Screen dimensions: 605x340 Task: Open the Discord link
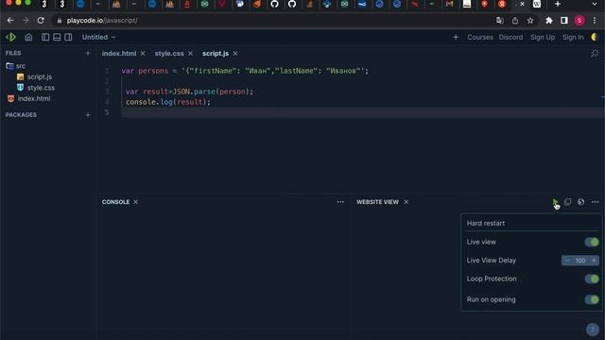[x=510, y=37]
